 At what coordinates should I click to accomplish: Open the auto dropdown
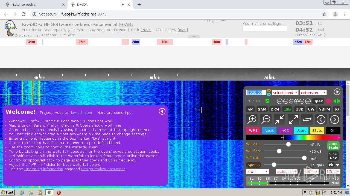point(287,171)
